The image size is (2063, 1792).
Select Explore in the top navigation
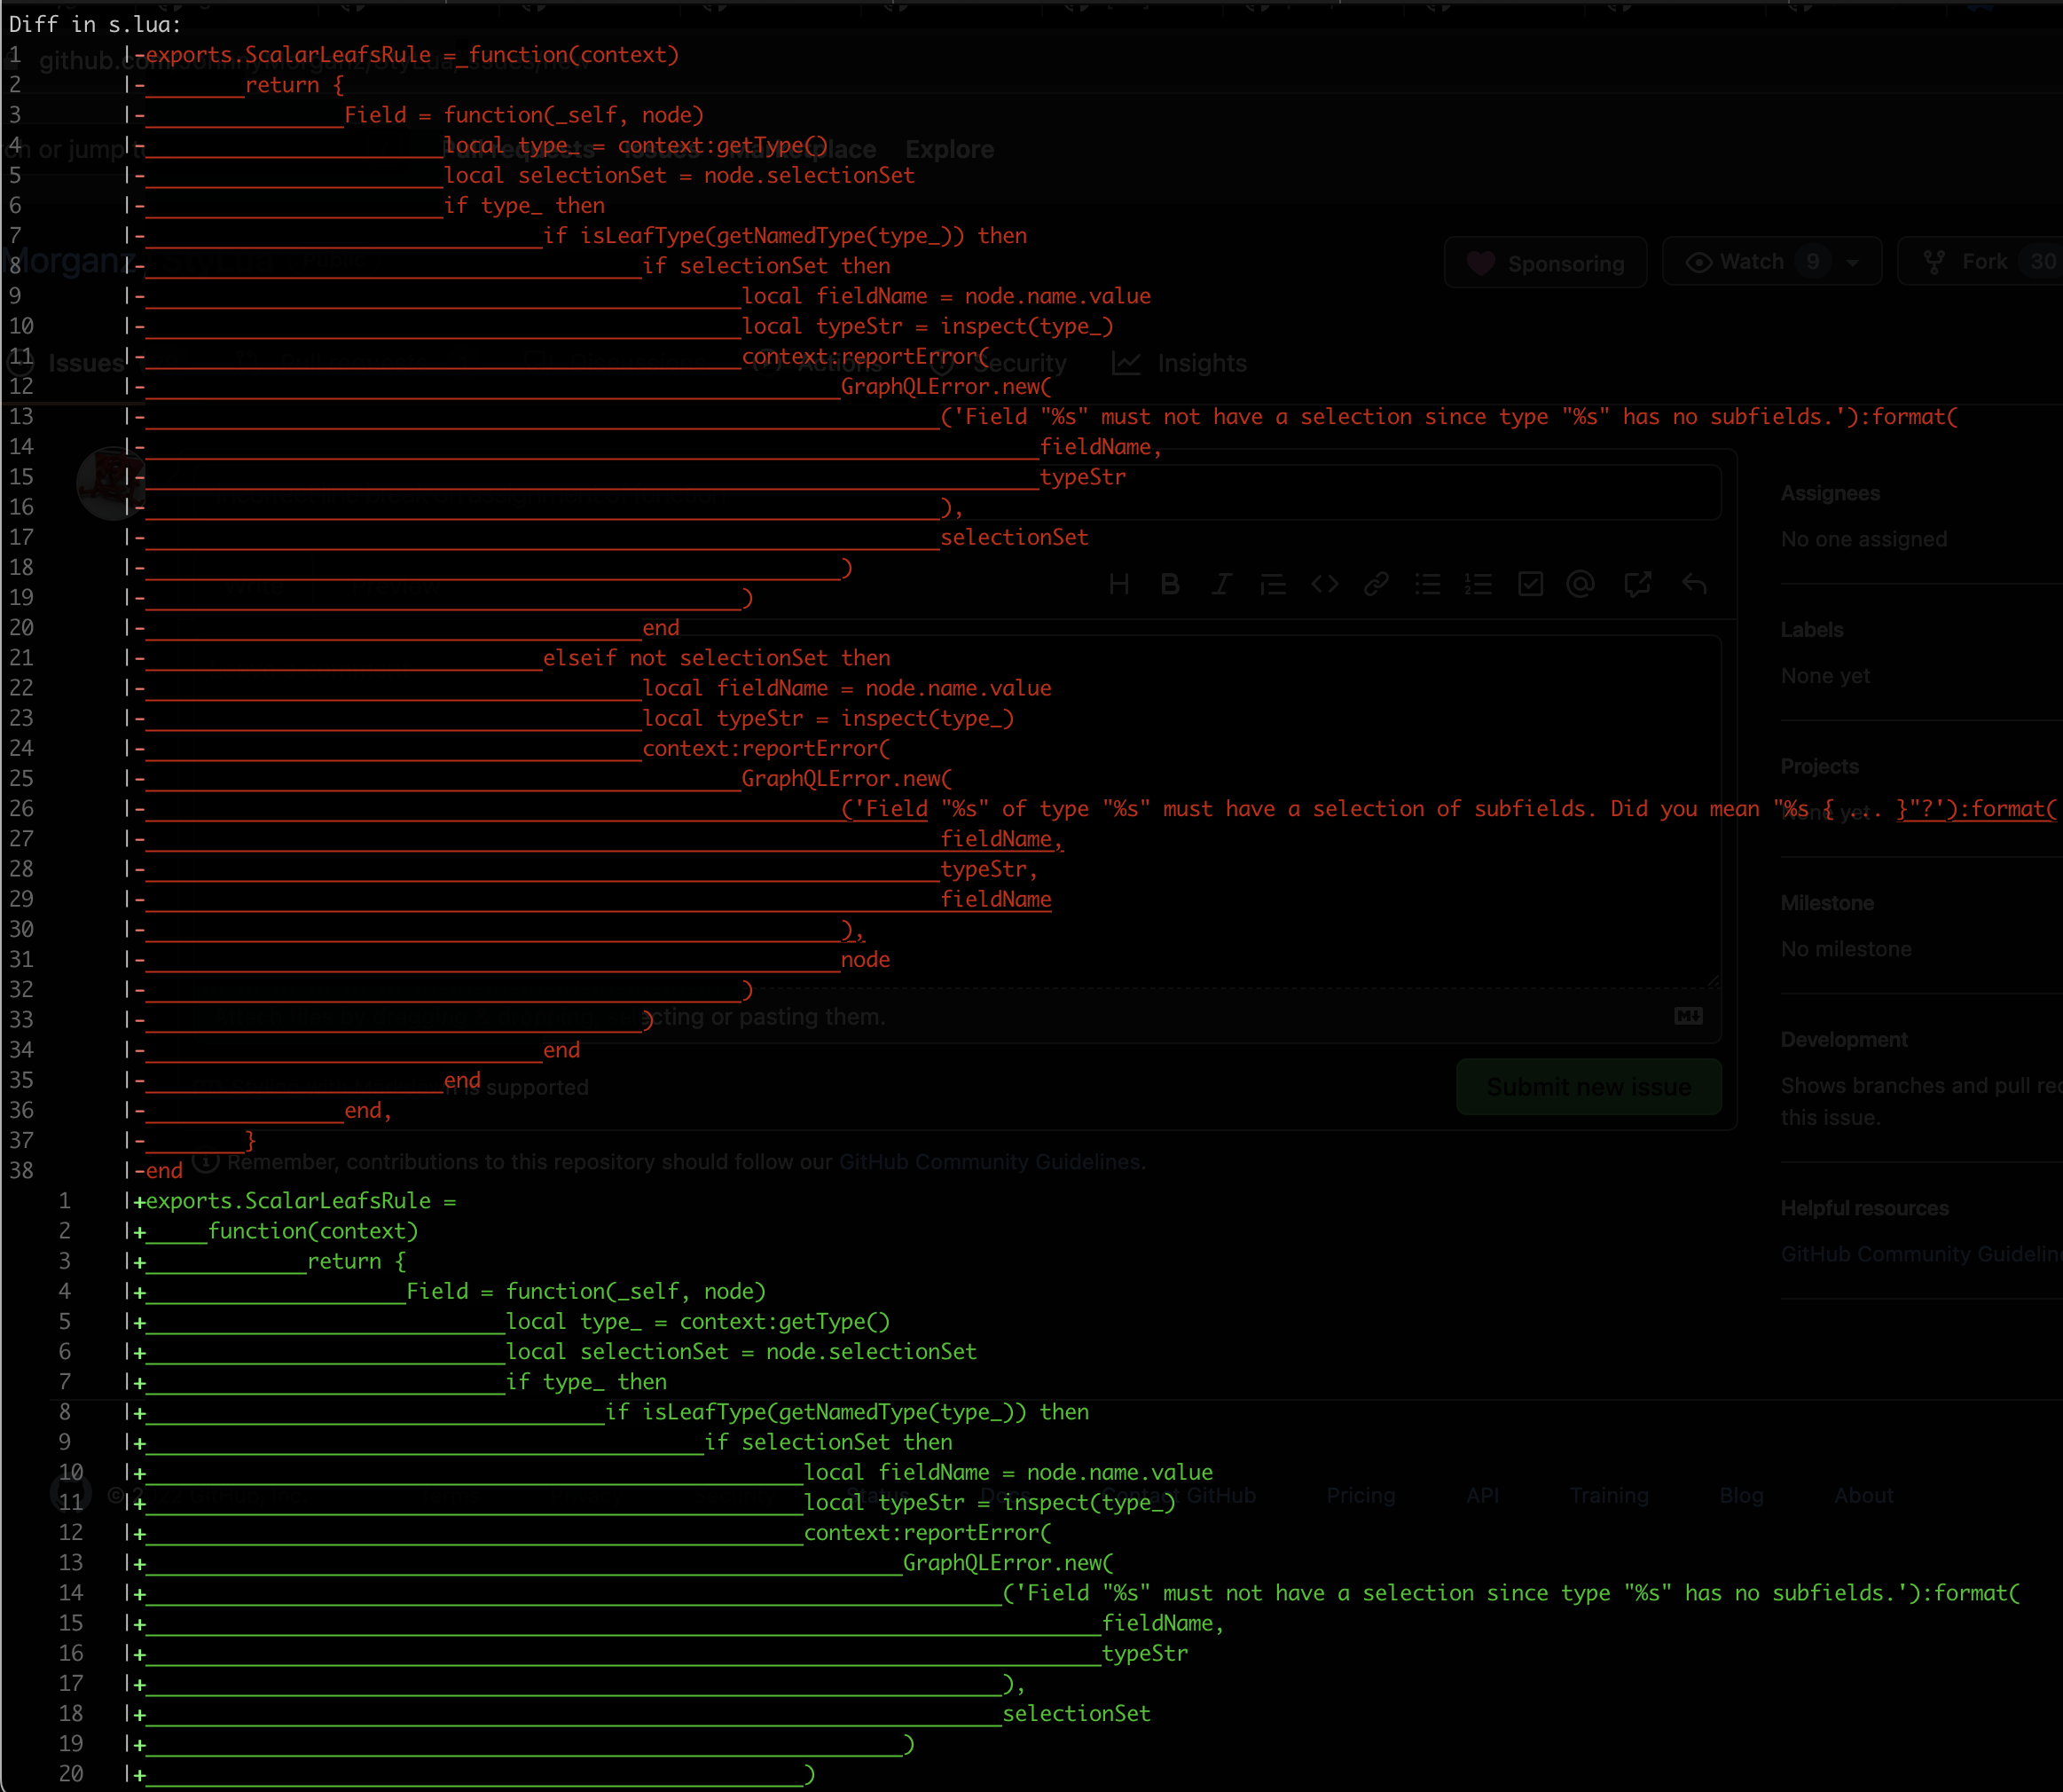[x=948, y=149]
